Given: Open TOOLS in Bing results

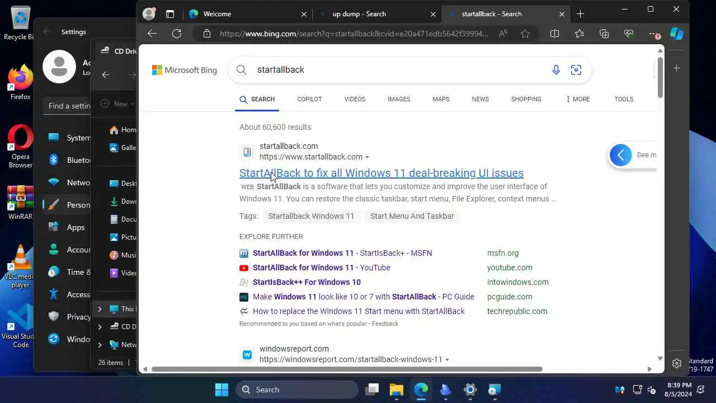Looking at the screenshot, I should coord(624,99).
